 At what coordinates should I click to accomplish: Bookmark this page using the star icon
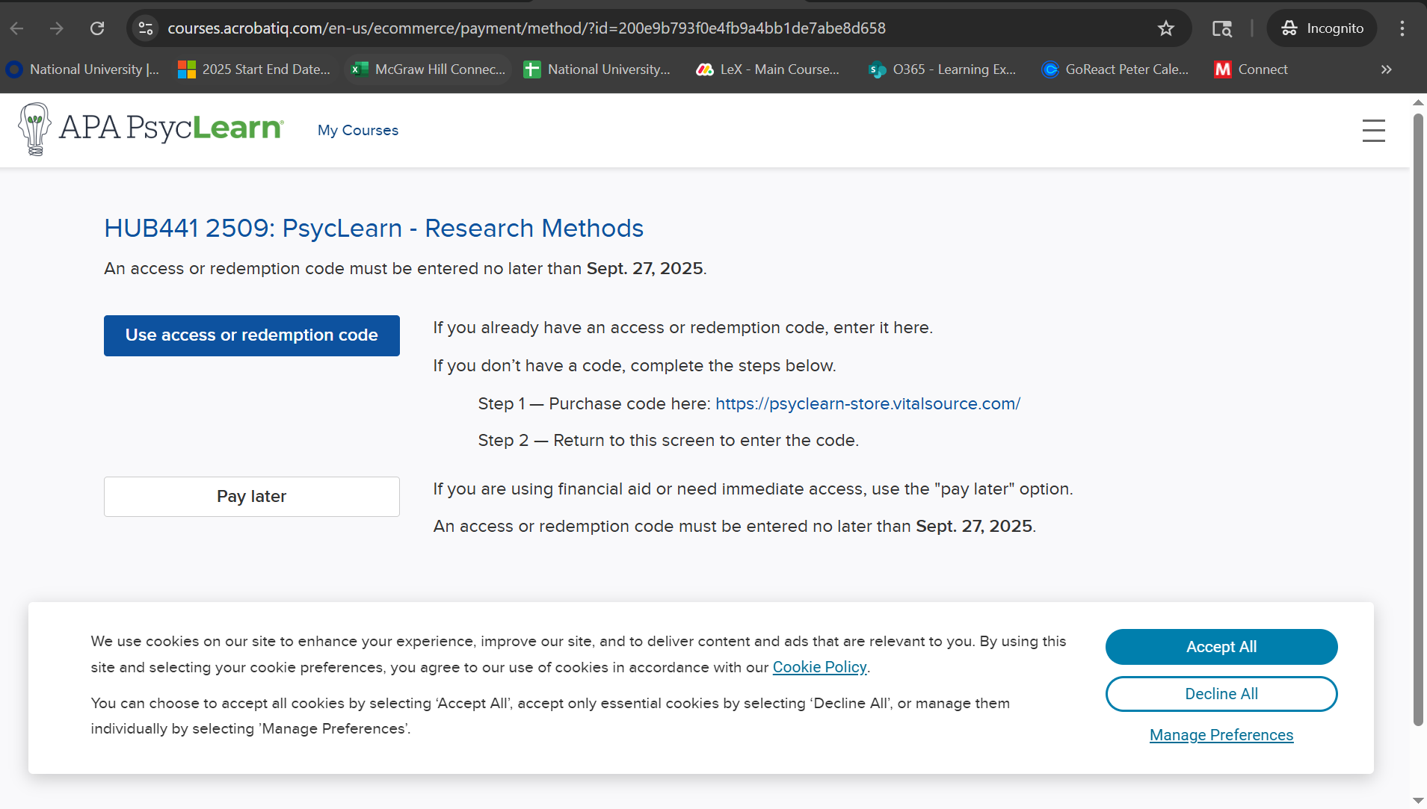[1165, 28]
